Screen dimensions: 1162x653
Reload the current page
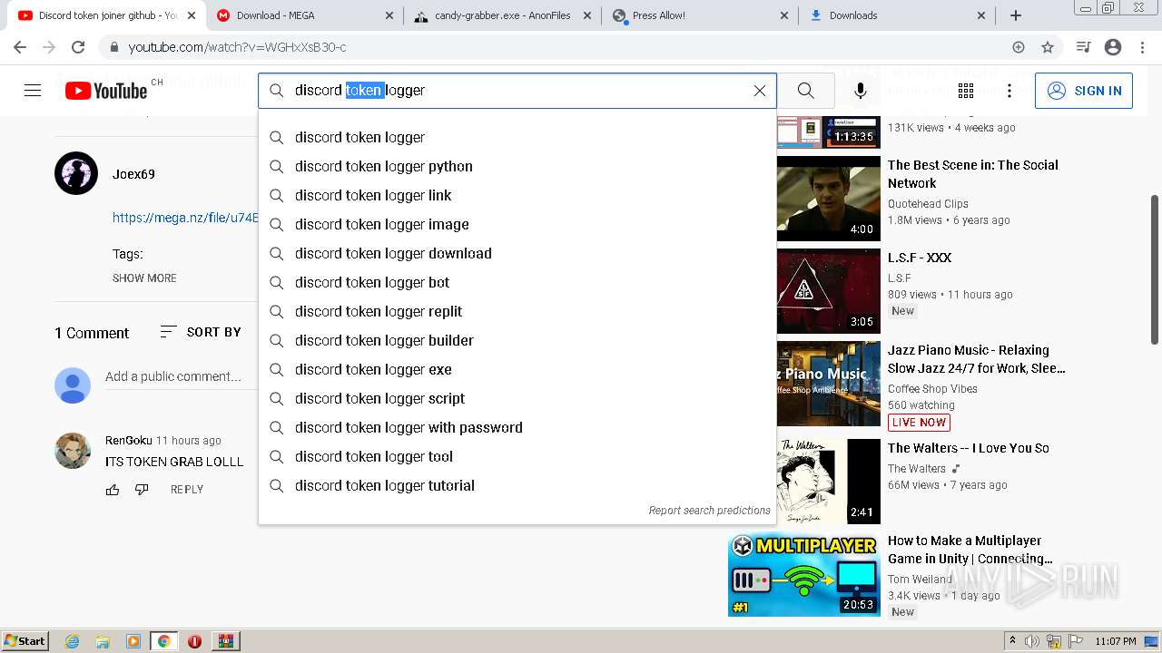pyautogui.click(x=78, y=47)
